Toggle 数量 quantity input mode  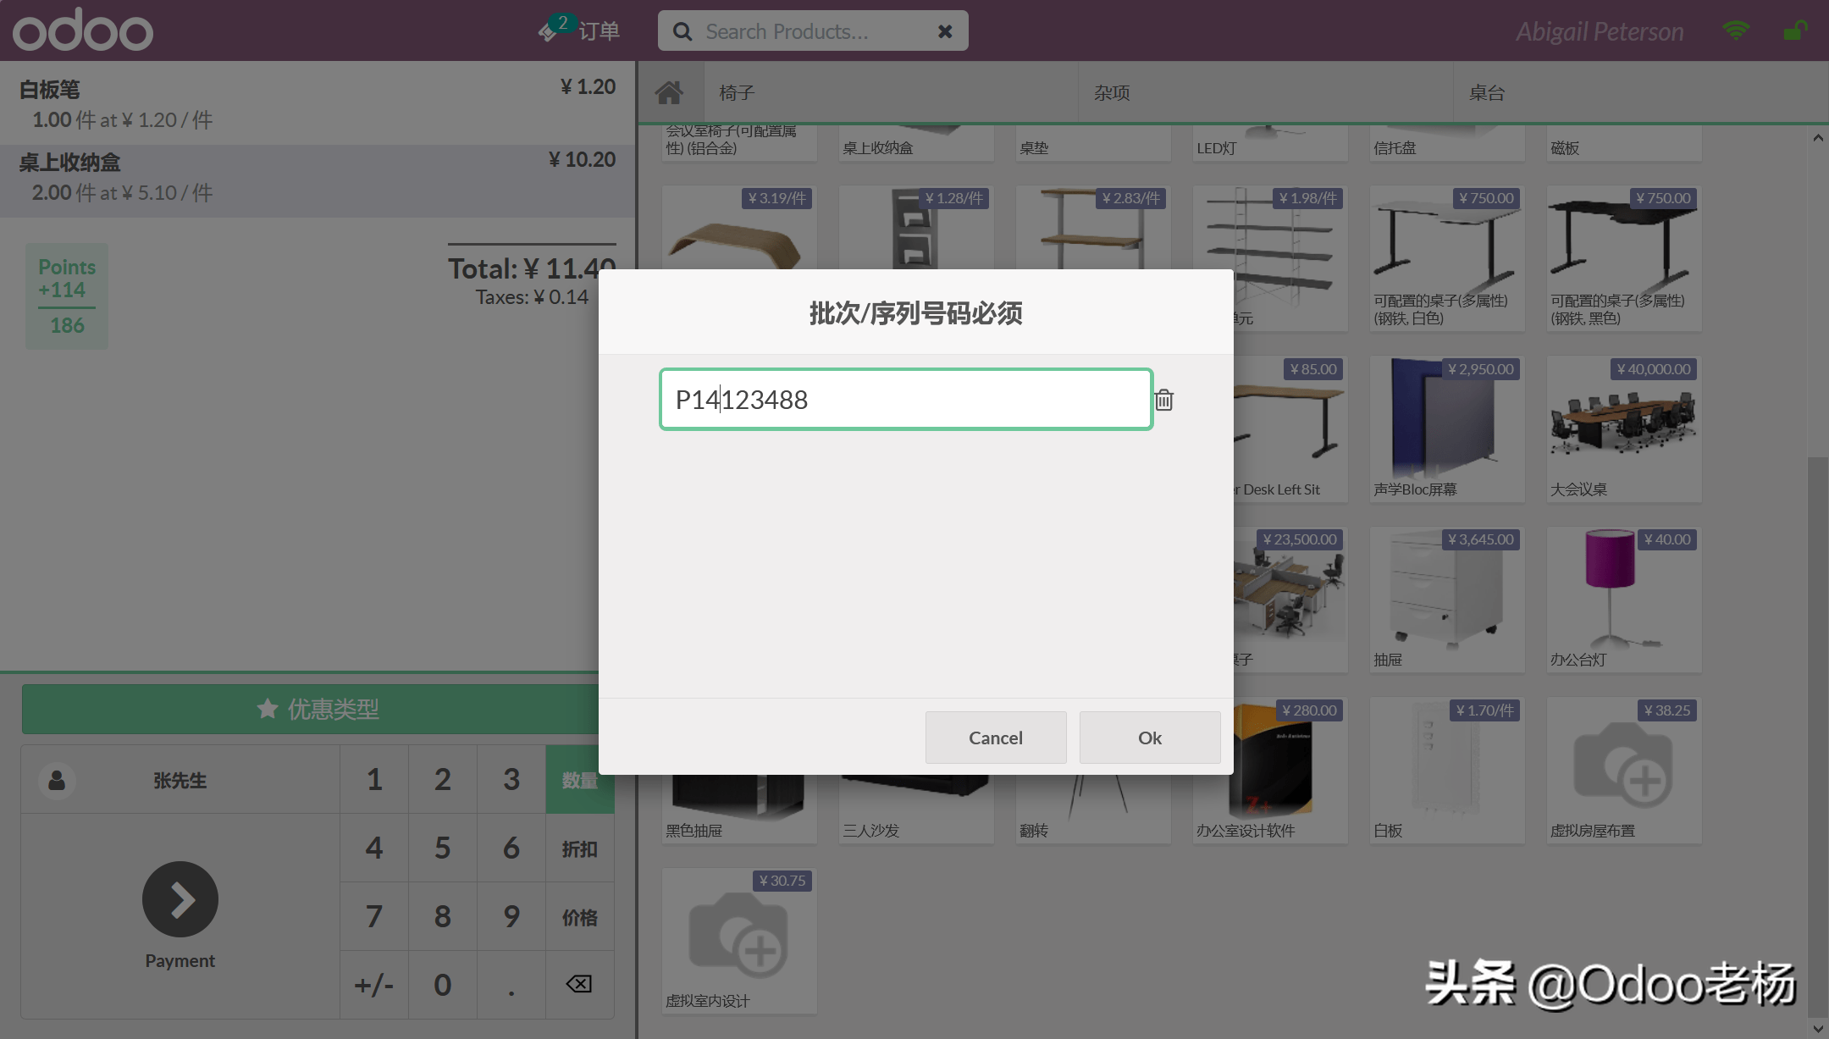click(580, 779)
